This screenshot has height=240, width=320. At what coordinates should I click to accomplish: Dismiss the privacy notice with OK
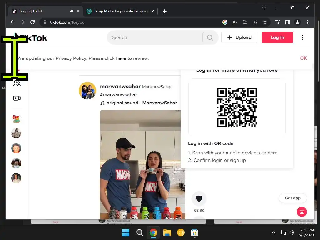click(303, 58)
